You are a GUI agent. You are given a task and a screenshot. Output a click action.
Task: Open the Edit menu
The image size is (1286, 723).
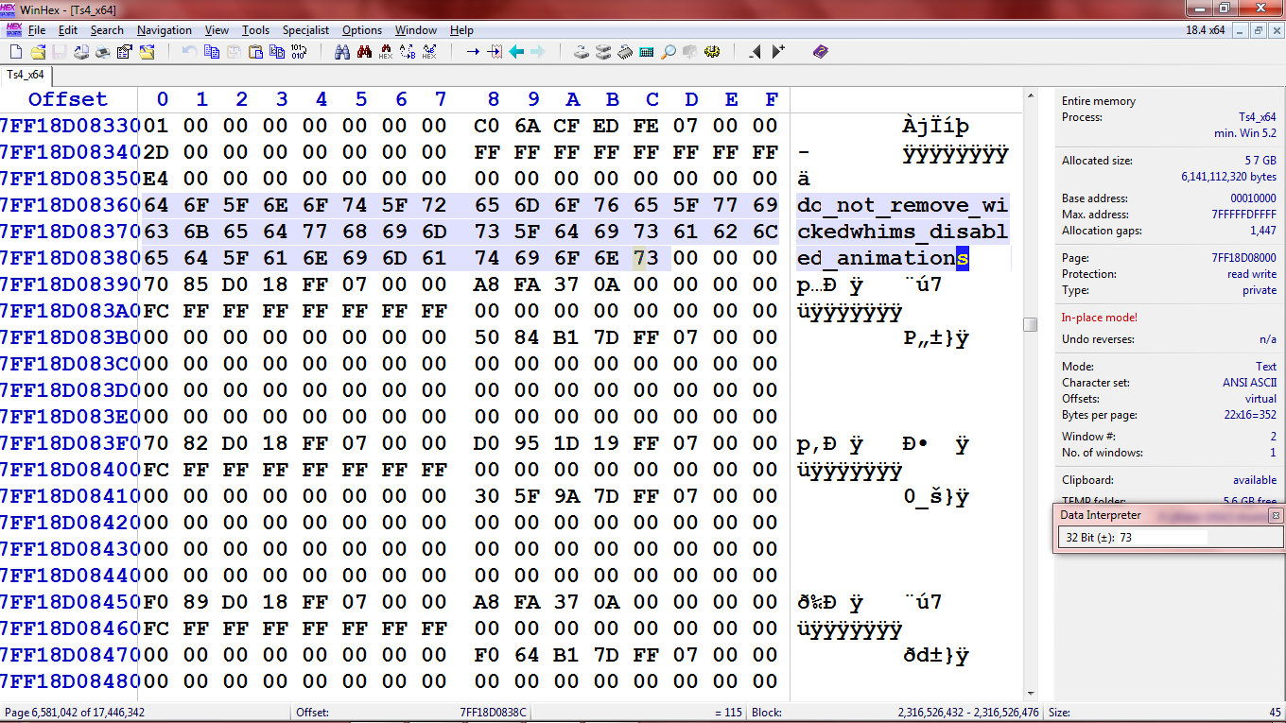[67, 30]
